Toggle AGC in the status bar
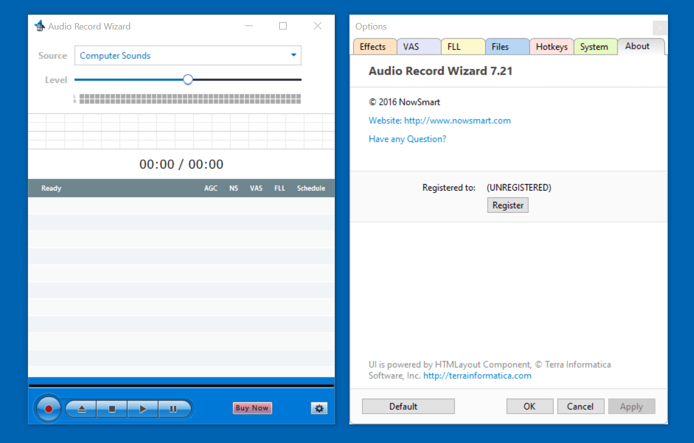694x443 pixels. 211,188
